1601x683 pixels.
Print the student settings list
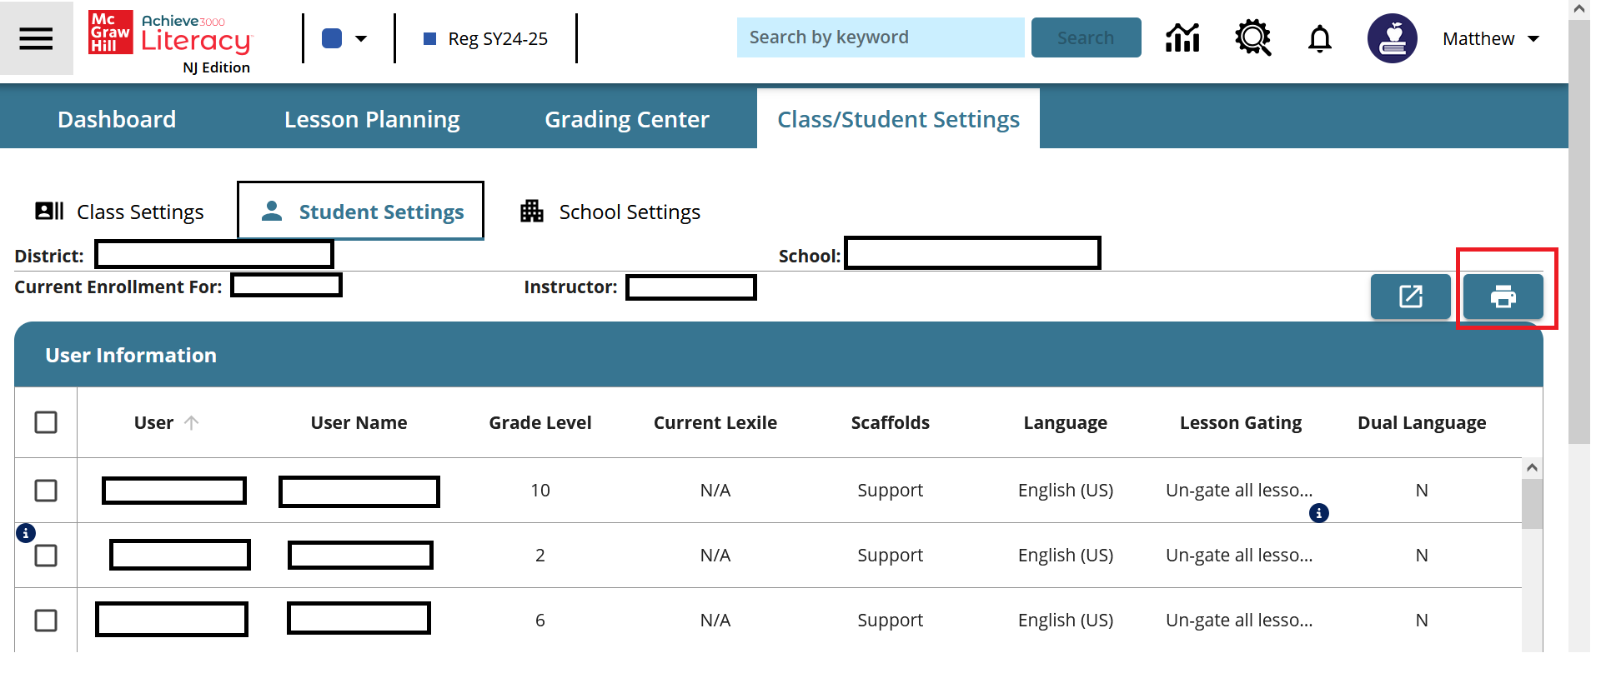click(x=1503, y=297)
